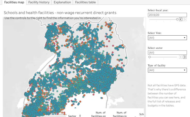Viewport: 190px width, 117px height.
Task: Click the sector slider handle
Action: [149, 57]
